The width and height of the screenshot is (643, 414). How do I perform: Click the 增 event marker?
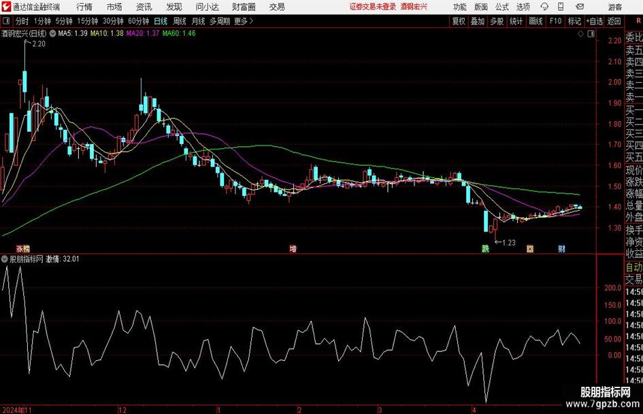[293, 248]
